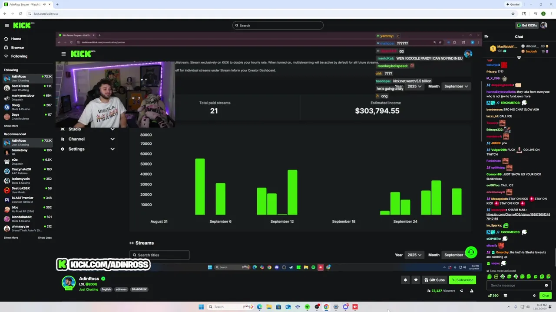Viewport: 556px width, 312px height.
Task: Expand Studio menu in streamed dashboard
Action: tap(88, 129)
